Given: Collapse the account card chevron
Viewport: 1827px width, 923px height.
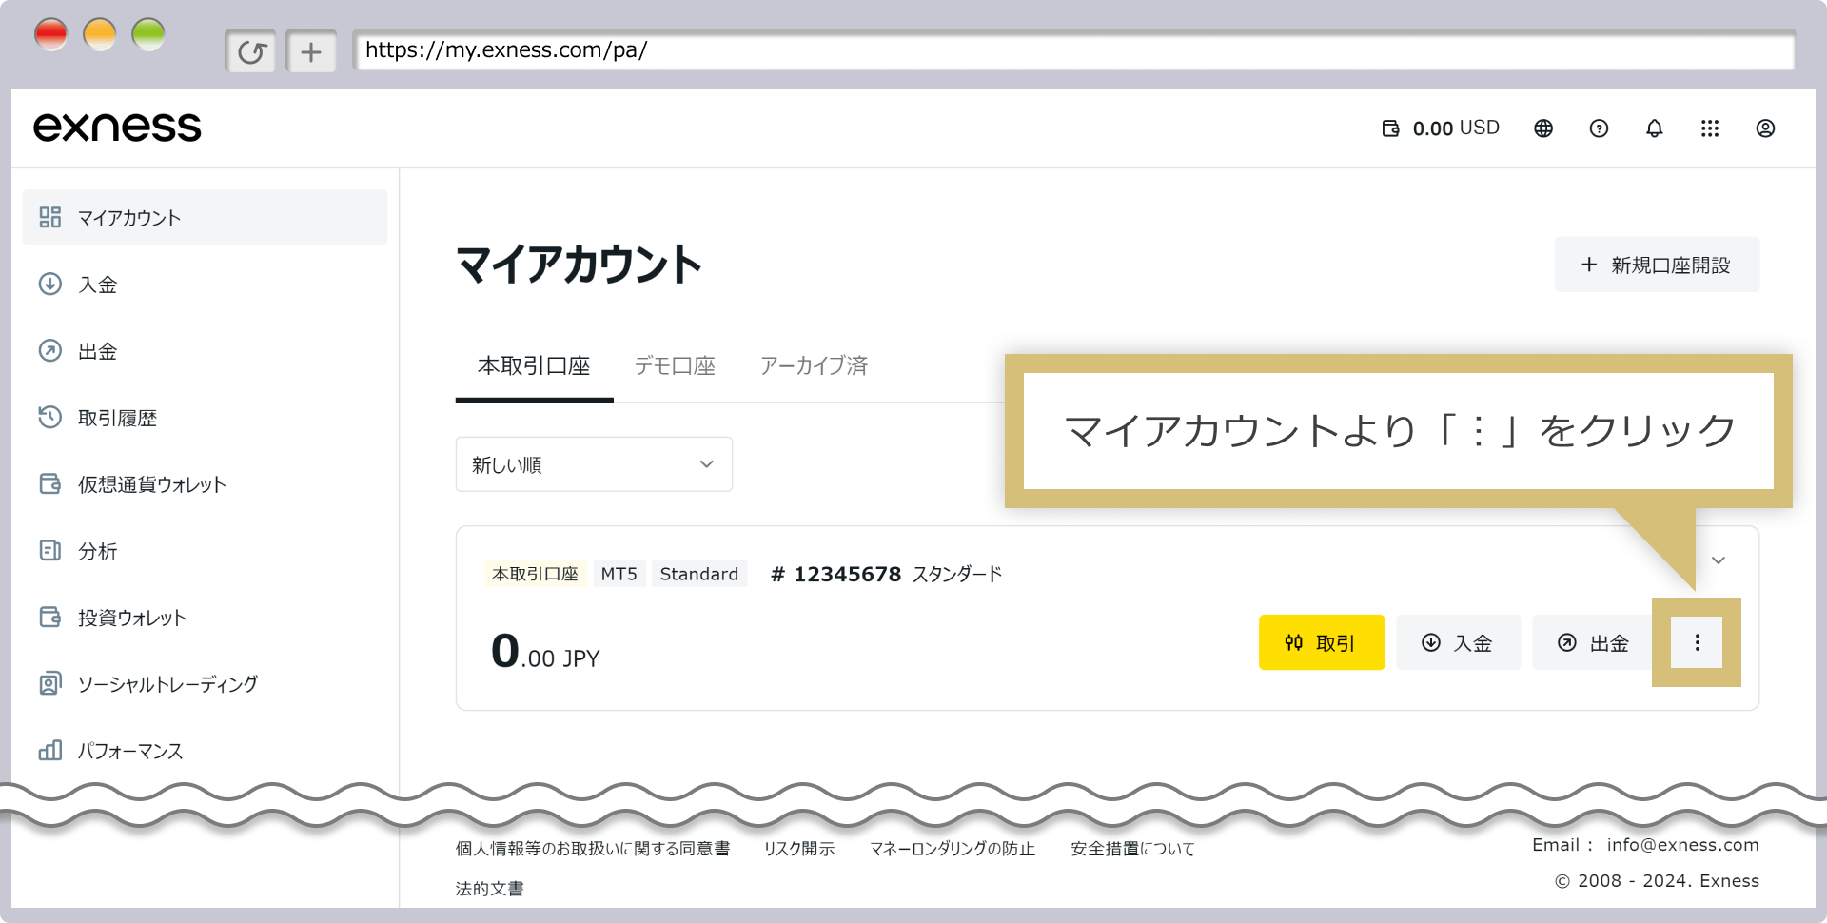Looking at the screenshot, I should 1719,560.
